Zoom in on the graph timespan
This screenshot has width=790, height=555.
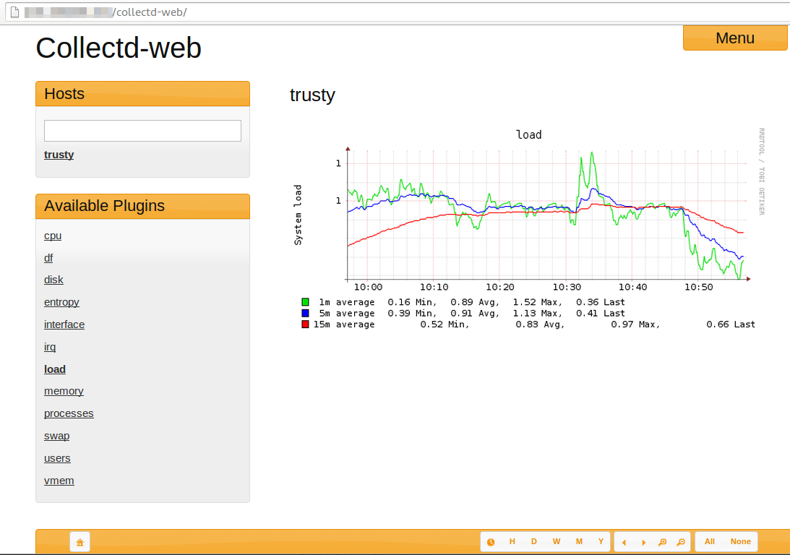point(663,542)
